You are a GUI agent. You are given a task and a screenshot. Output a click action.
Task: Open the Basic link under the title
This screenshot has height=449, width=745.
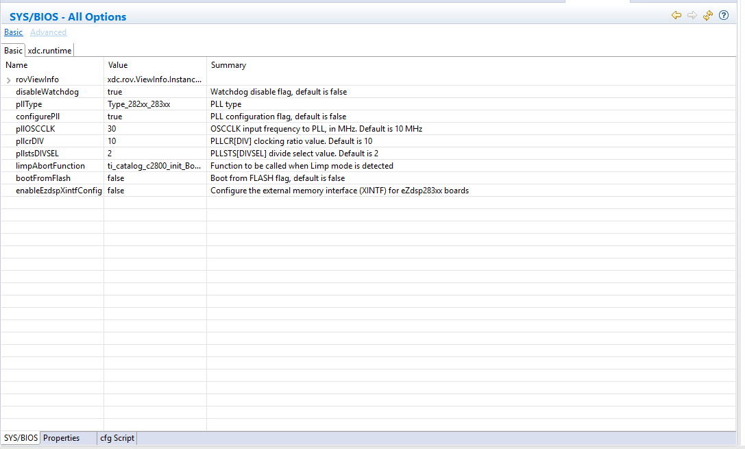pos(13,32)
